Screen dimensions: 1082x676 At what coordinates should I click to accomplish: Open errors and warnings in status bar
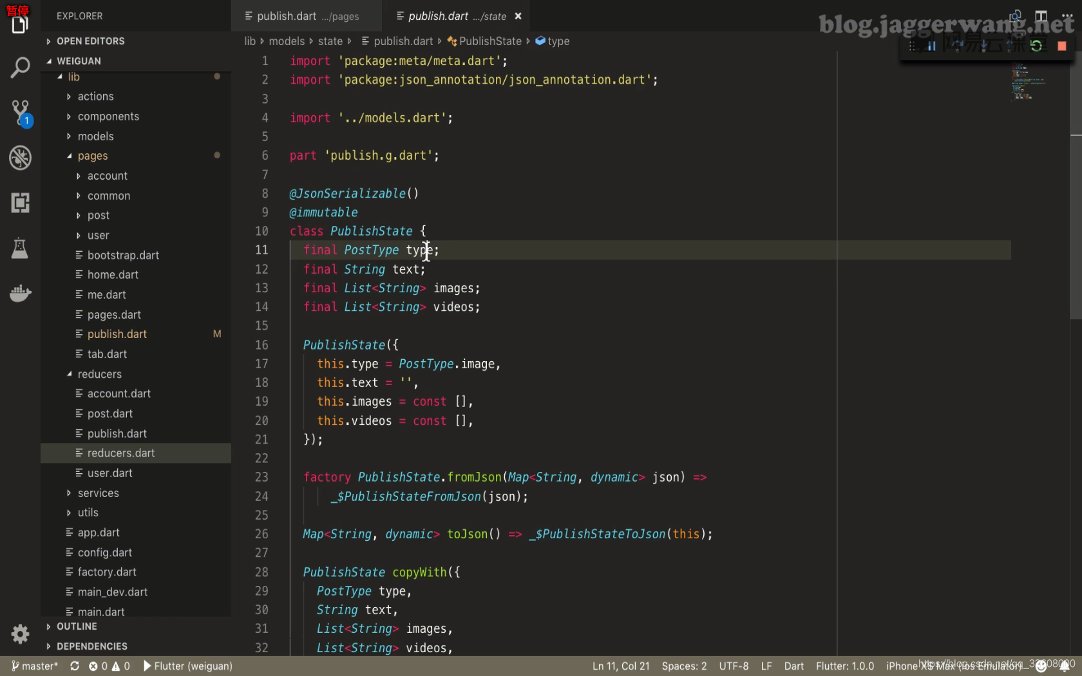click(x=109, y=666)
